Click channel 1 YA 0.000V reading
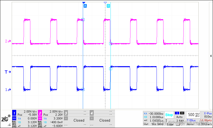The width and height of the screenshot is (213, 128). 27,118
